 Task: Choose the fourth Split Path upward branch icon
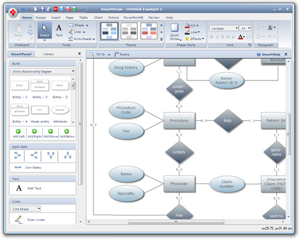[68, 155]
